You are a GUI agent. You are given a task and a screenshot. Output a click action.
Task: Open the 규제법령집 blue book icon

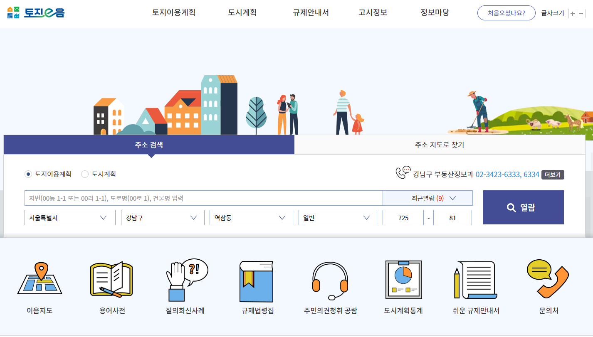point(257,281)
